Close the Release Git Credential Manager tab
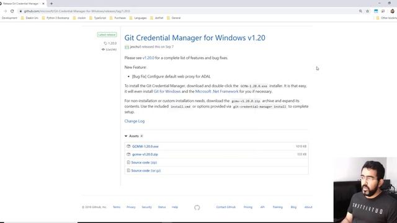 (43, 4)
